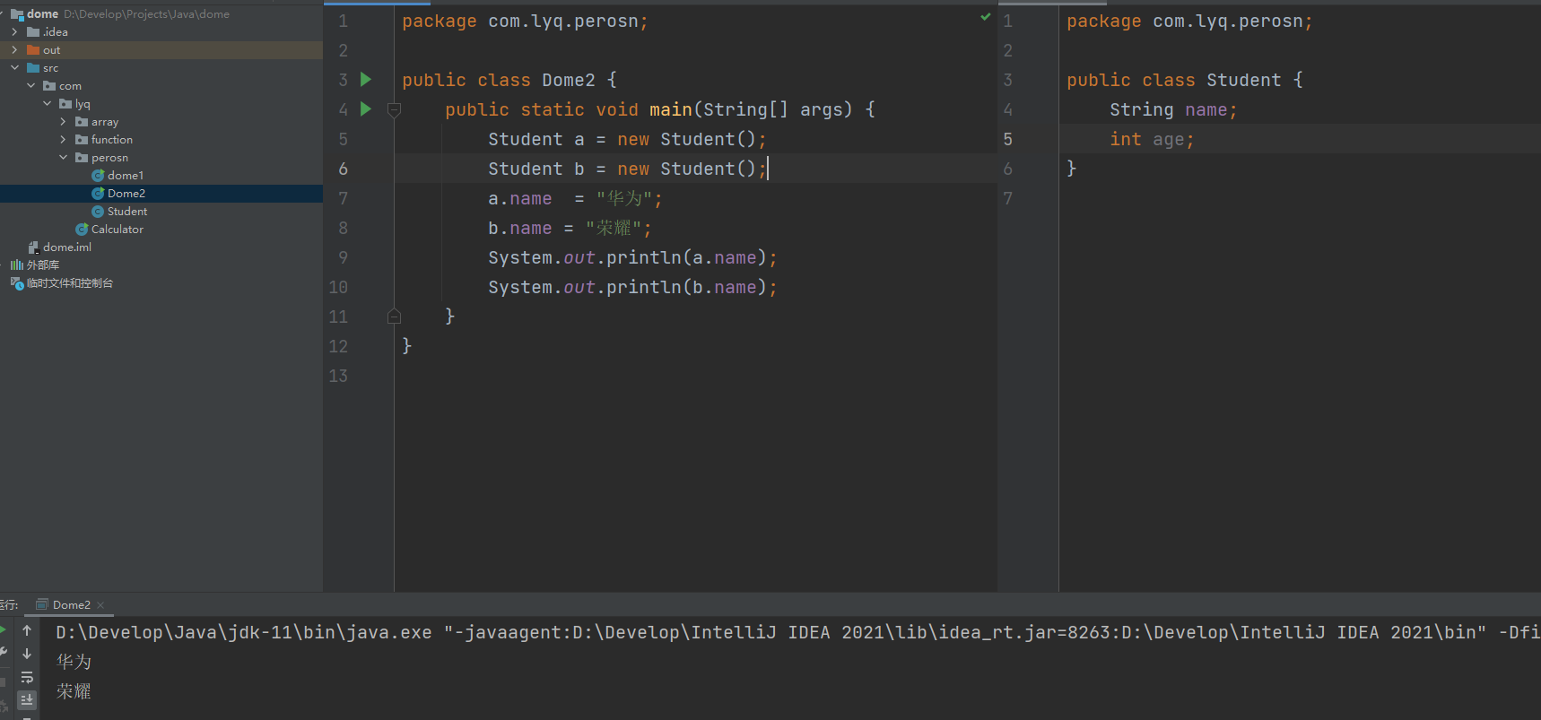Click the dome.iml file icon

(34, 247)
